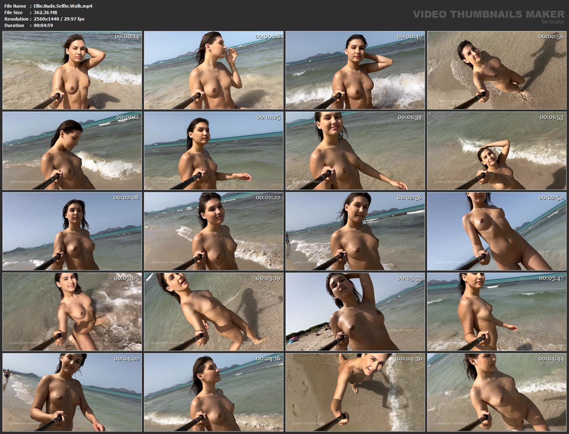Viewport: 569px width, 434px height.
Task: View the thumbnail at 00:03:33
Action: point(355,312)
